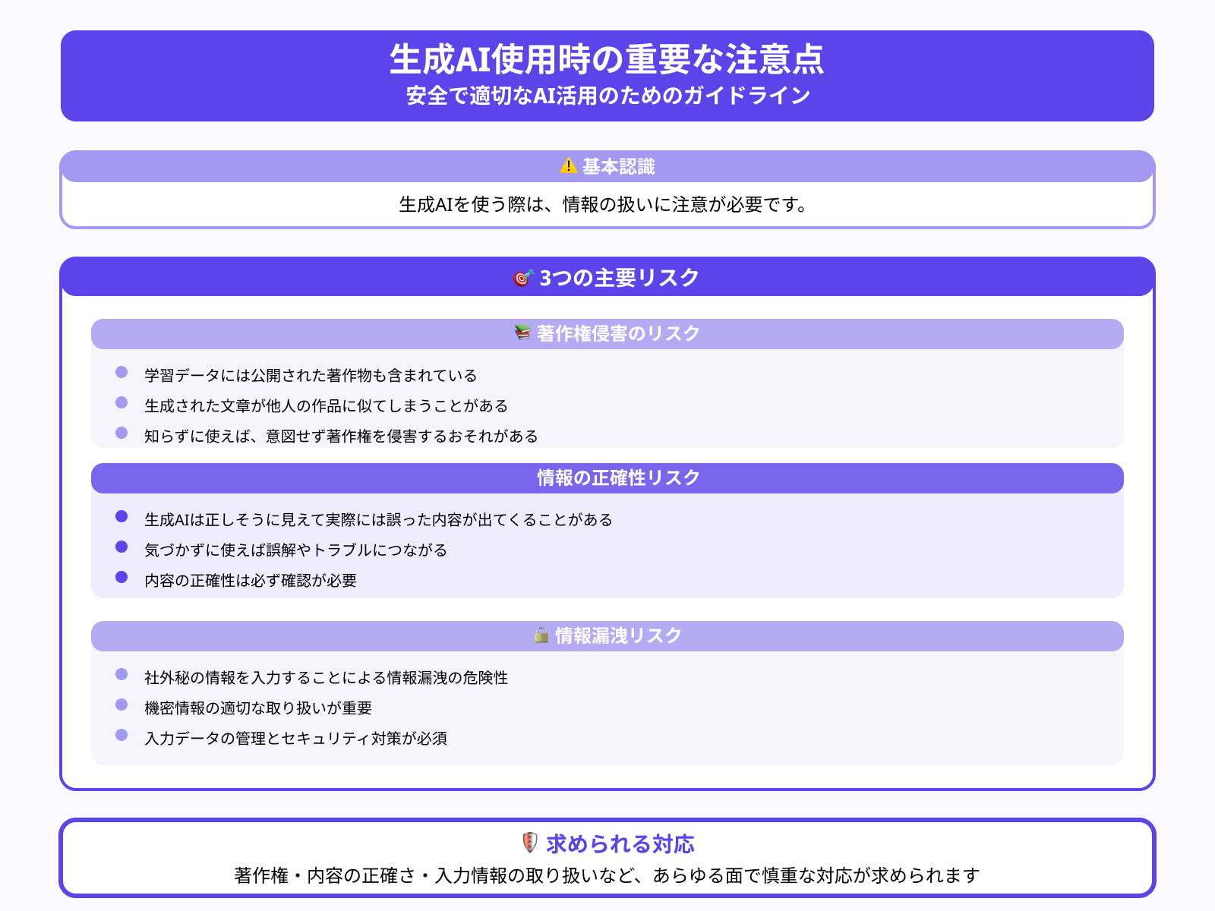The width and height of the screenshot is (1215, 911).
Task: Click the bullet dot before 生成された文章が他人の作品
Action: click(121, 402)
